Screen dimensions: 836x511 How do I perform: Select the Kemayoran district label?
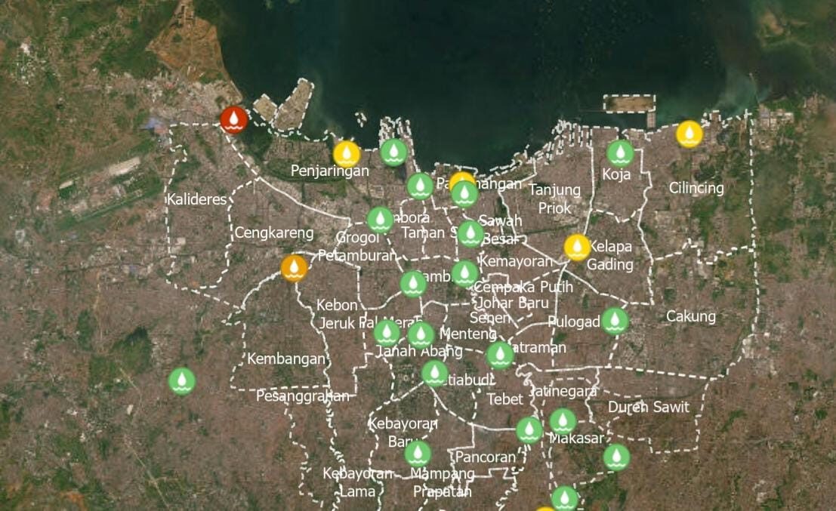(516, 261)
